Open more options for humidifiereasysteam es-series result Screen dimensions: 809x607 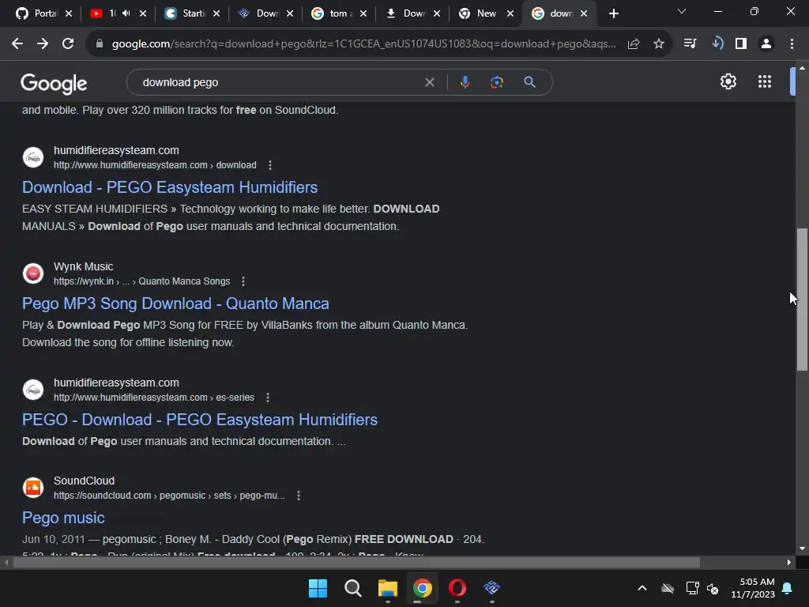(267, 398)
